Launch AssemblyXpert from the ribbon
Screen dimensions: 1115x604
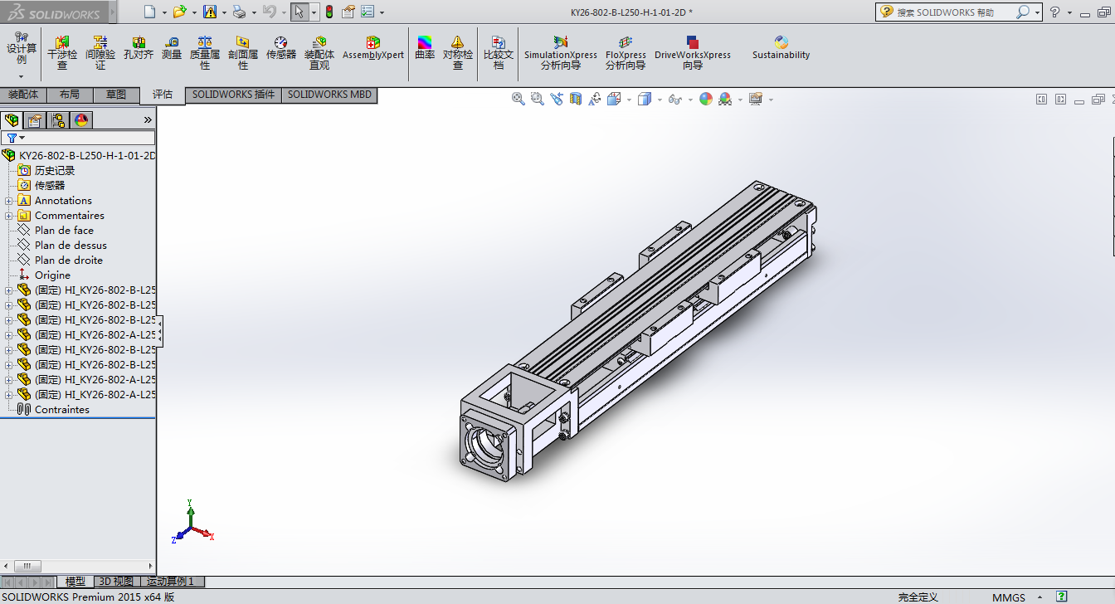(373, 48)
